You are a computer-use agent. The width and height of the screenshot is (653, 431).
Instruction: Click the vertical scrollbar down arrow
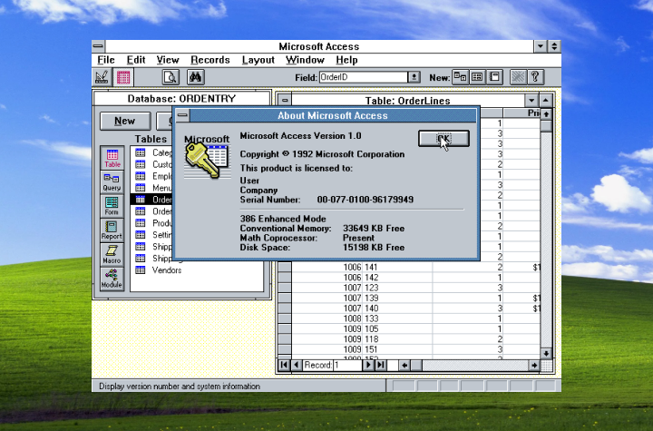pyautogui.click(x=546, y=354)
